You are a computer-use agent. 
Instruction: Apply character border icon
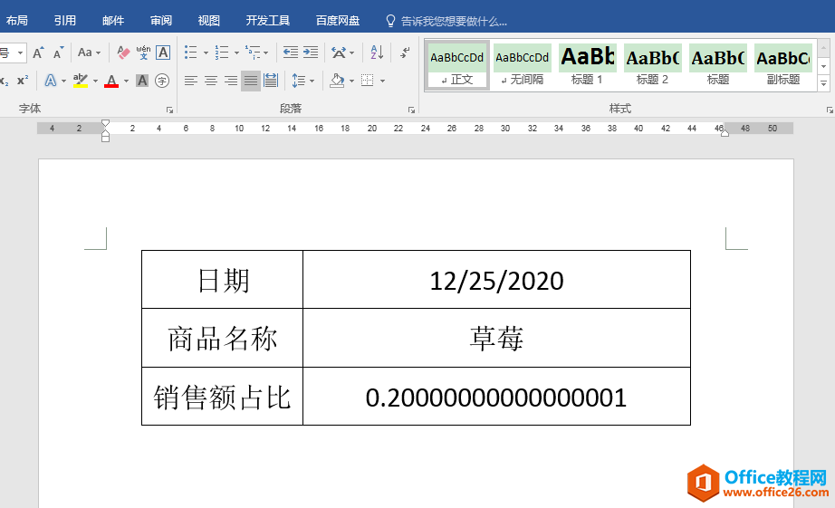tap(163, 53)
